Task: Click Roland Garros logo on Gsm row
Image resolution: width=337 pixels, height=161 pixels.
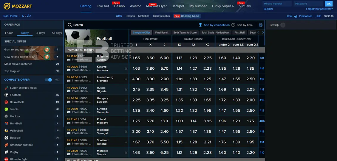Action: coord(47,50)
